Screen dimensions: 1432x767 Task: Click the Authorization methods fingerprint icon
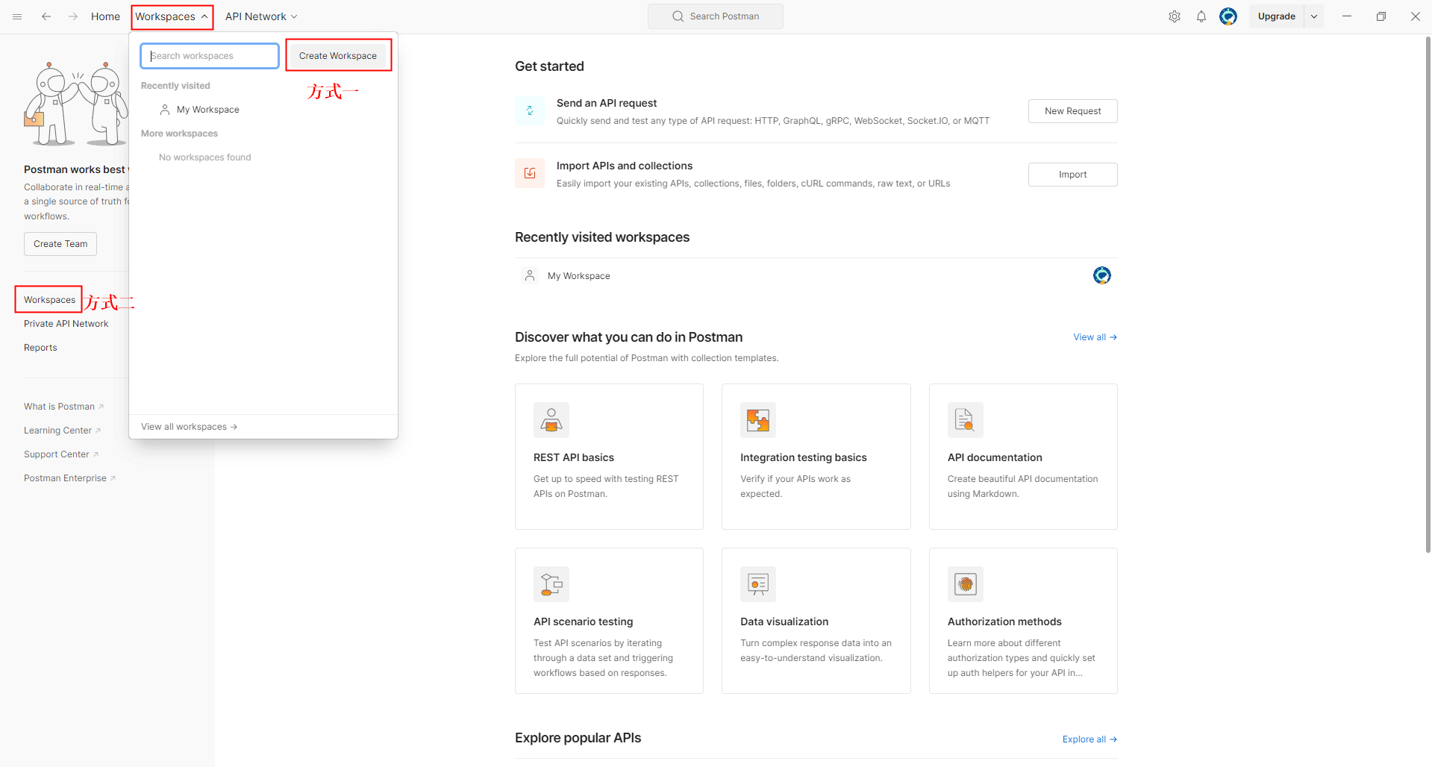coord(966,584)
